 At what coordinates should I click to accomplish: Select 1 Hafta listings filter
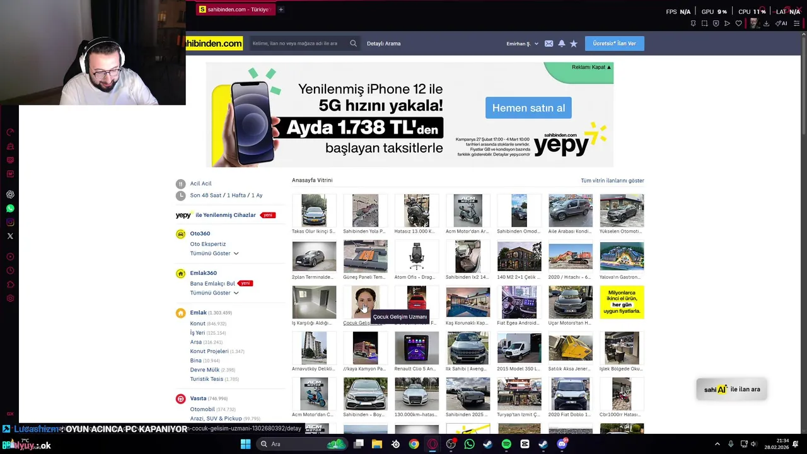pyautogui.click(x=236, y=195)
